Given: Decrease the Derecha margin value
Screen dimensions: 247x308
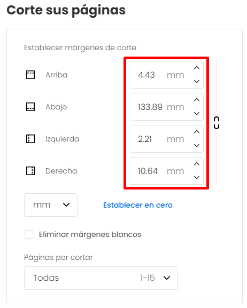Looking at the screenshot, I should point(197,177).
